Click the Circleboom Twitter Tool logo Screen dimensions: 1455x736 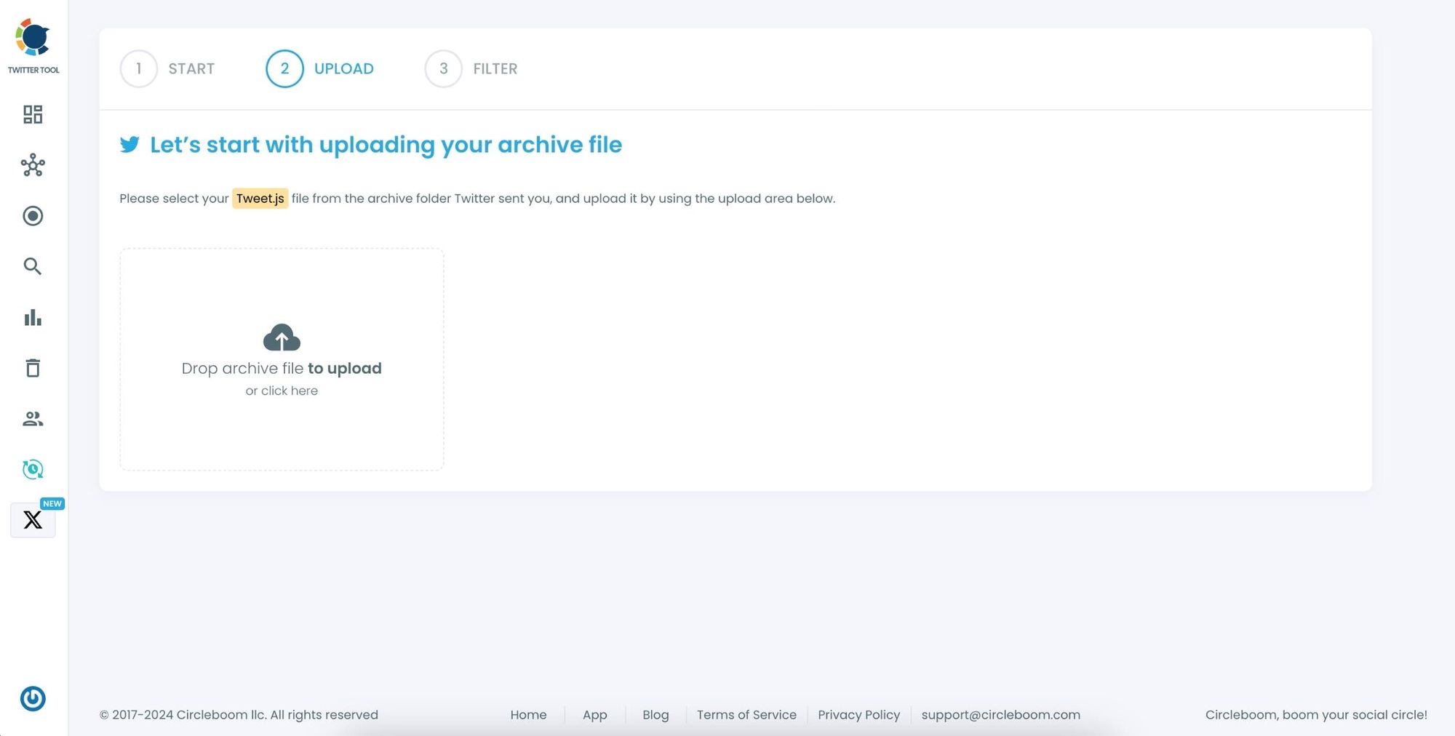(33, 38)
